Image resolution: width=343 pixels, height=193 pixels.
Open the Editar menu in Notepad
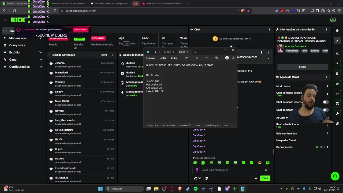tap(163, 58)
